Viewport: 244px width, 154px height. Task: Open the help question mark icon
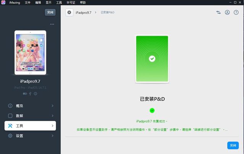(236, 13)
